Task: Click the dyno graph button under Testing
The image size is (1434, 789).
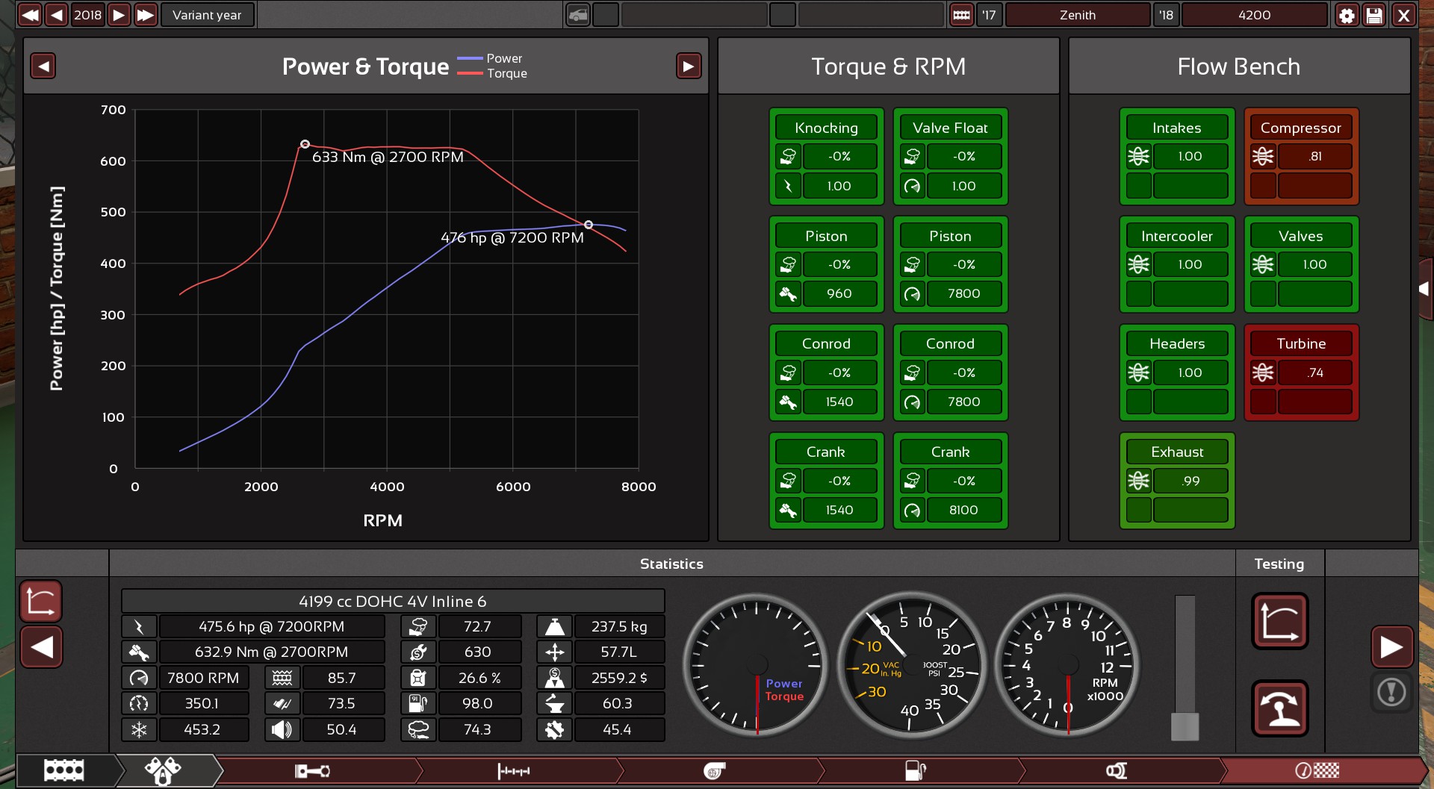Action: (1279, 621)
